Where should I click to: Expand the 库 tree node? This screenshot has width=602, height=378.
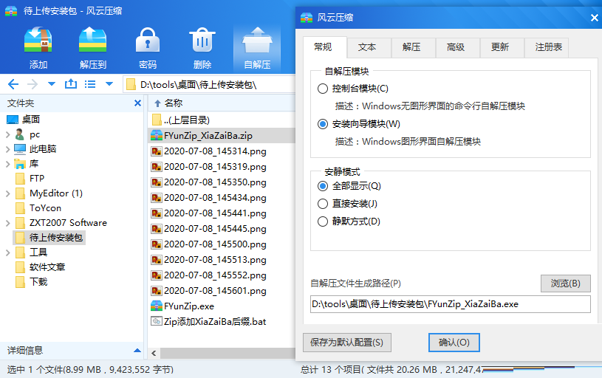(7, 164)
